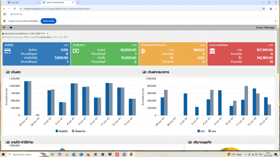Click the bank building icon in the red card
This screenshot has height=157, width=280.
212,51
